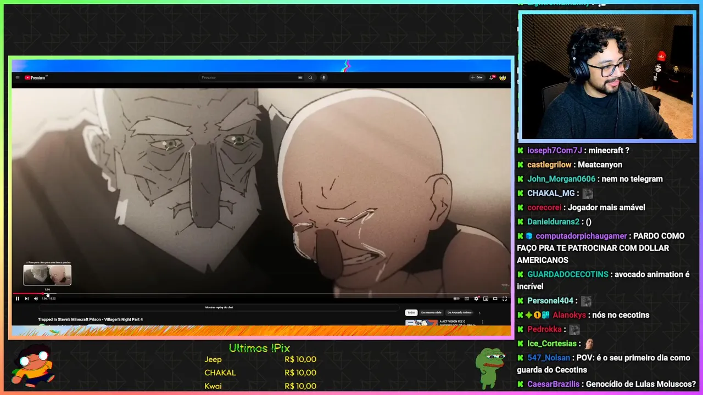Click the streamer webcam feed
This screenshot has height=395, width=703.
(607, 76)
